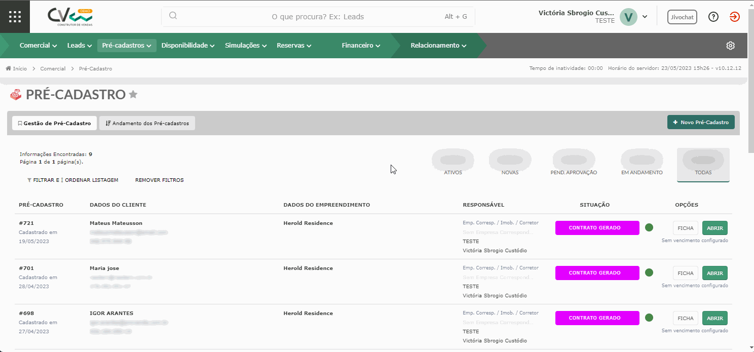Screen dimensions: 754x352
Task: Click the Jivochat button
Action: [x=682, y=17]
